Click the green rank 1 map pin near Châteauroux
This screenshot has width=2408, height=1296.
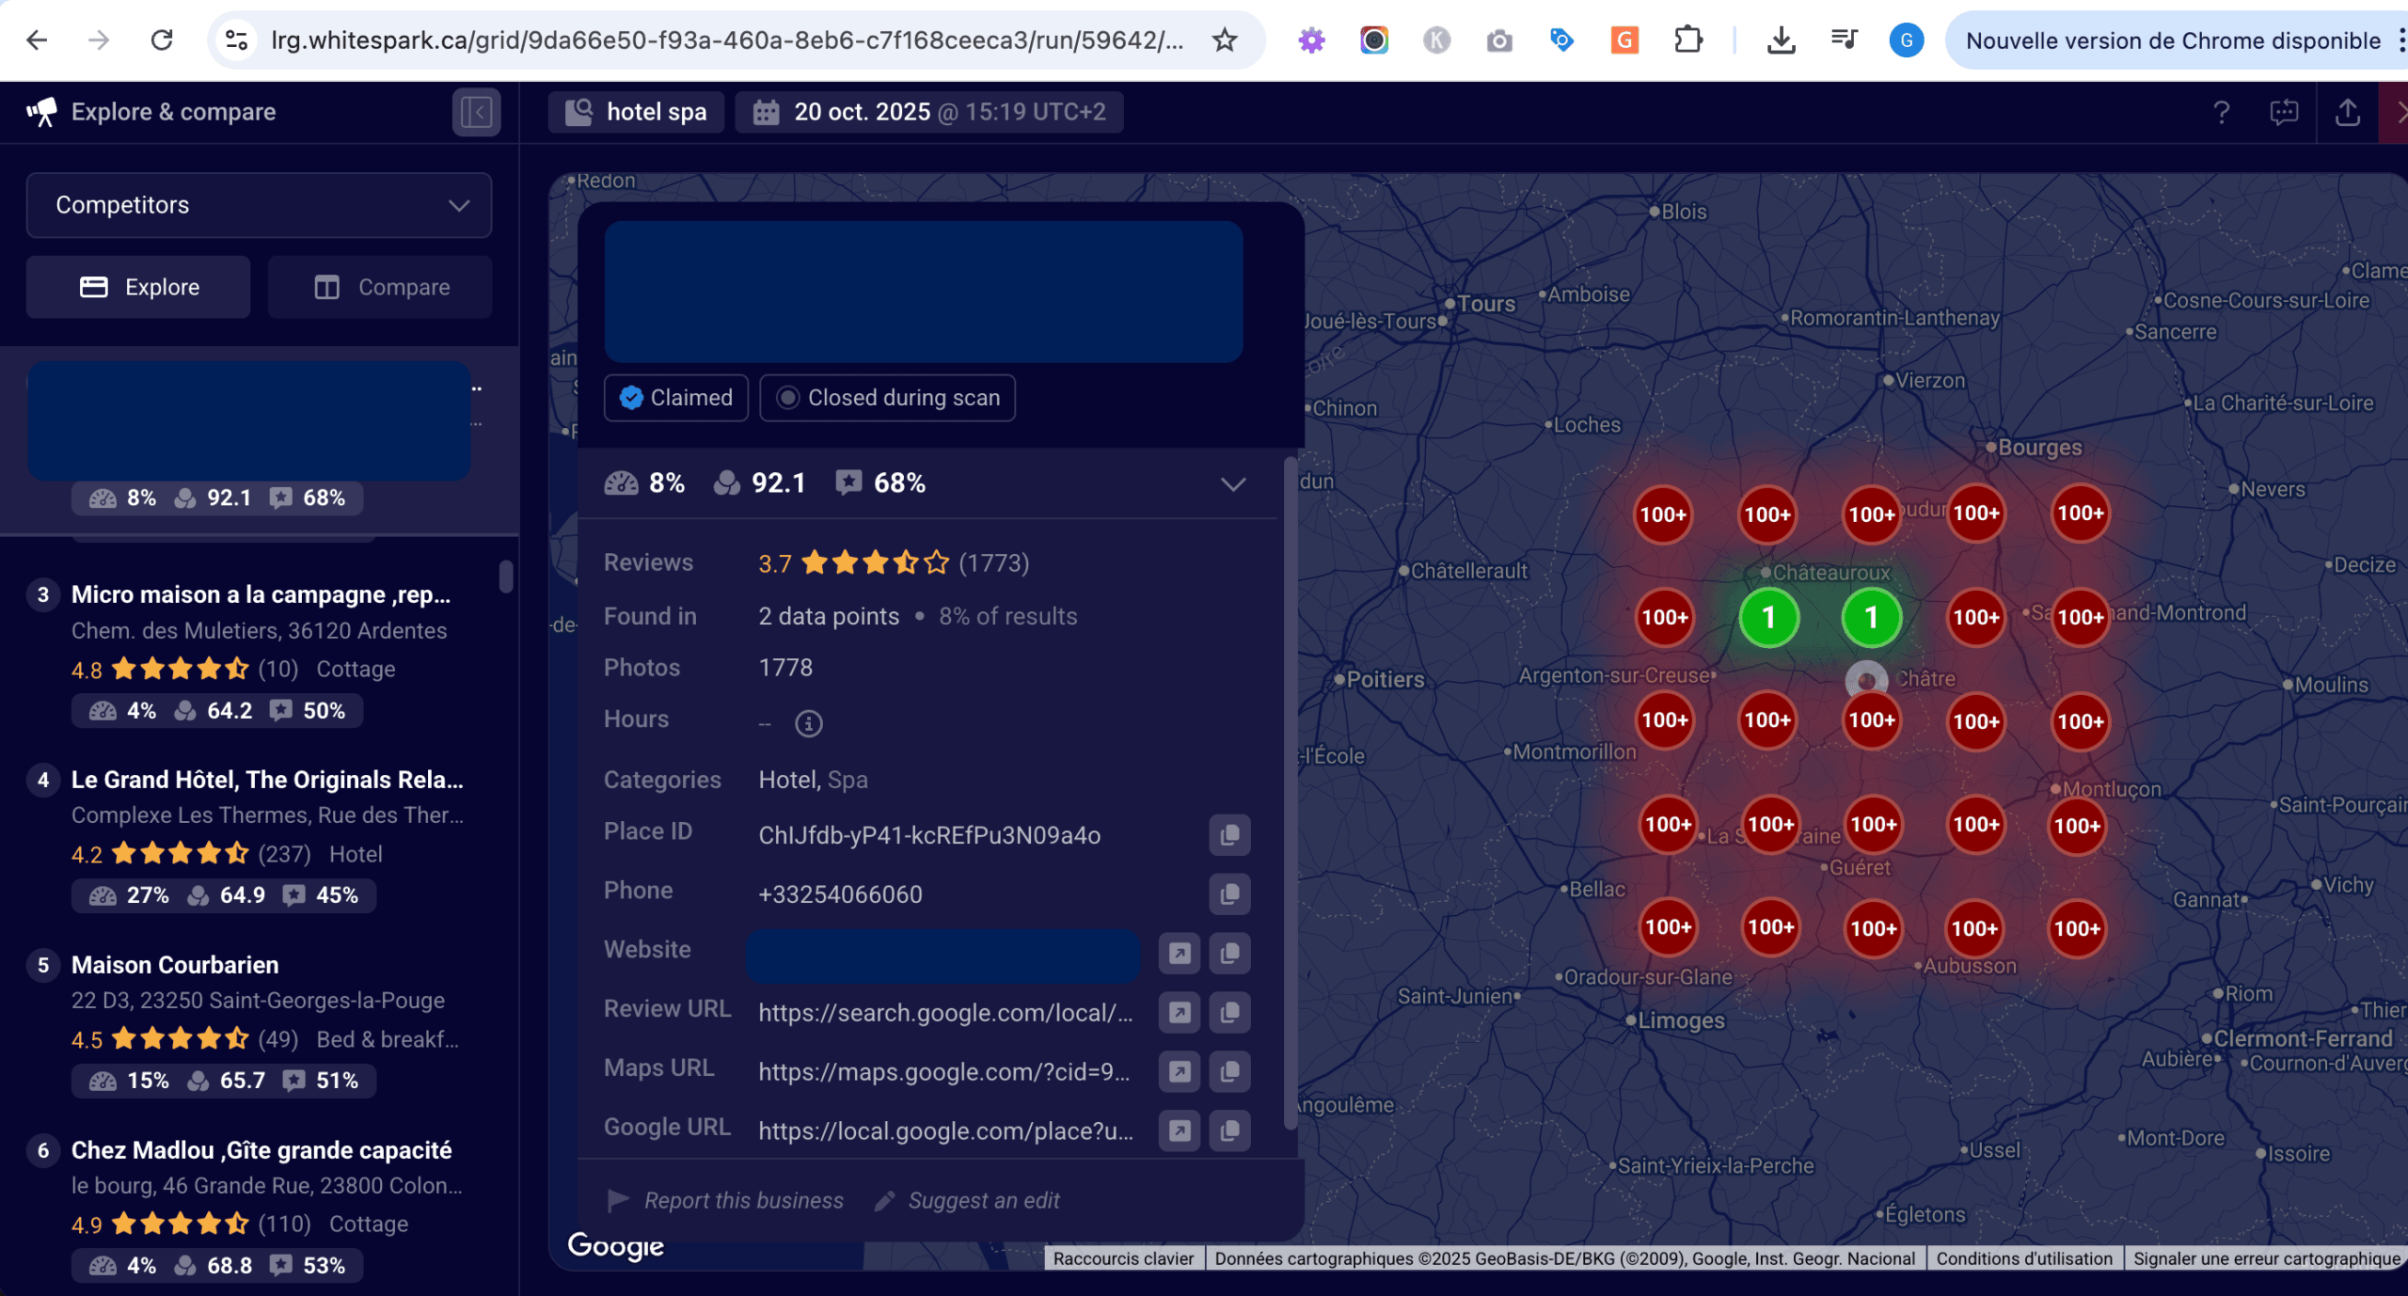tap(1768, 618)
